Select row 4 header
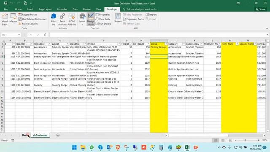This screenshot has width=270, height=152. tap(2, 57)
